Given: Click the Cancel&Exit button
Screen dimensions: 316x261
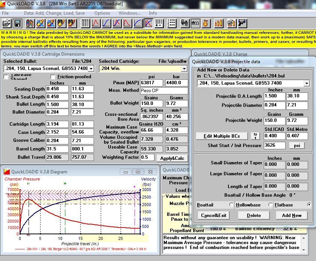Looking at the screenshot, I should click(214, 215).
